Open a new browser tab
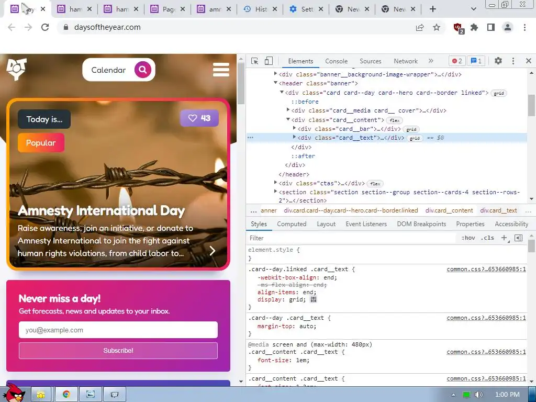This screenshot has width=536, height=402. point(433,9)
